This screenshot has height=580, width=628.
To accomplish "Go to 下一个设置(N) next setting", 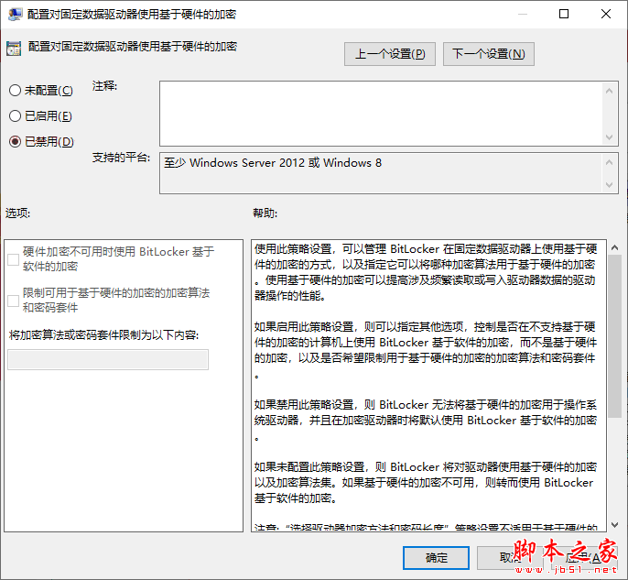I will [x=488, y=54].
